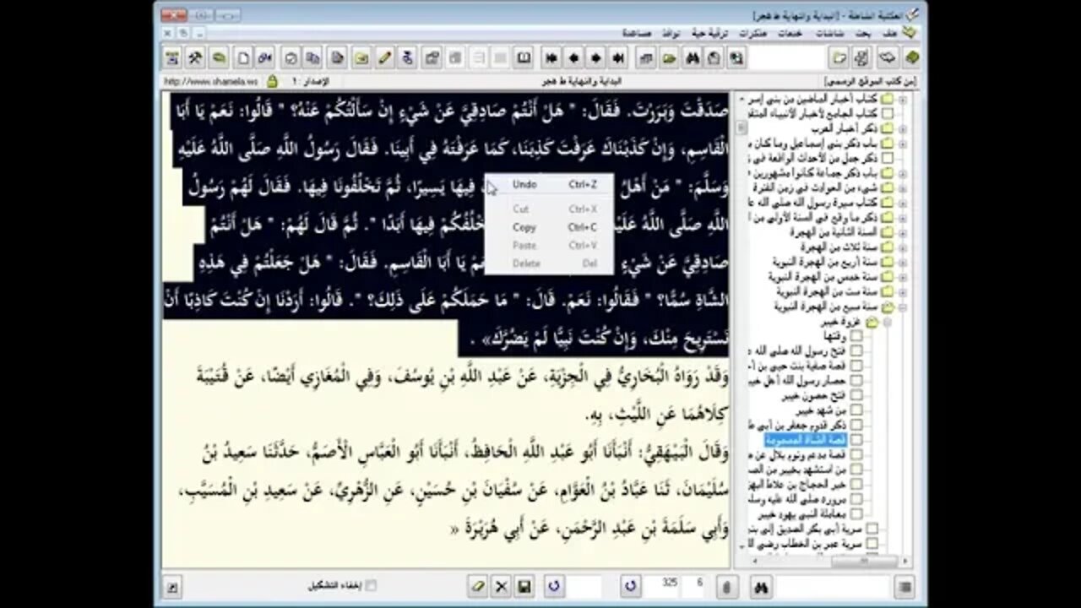Click the padlock icon beside the website address
Image resolution: width=1081 pixels, height=608 pixels.
272,82
